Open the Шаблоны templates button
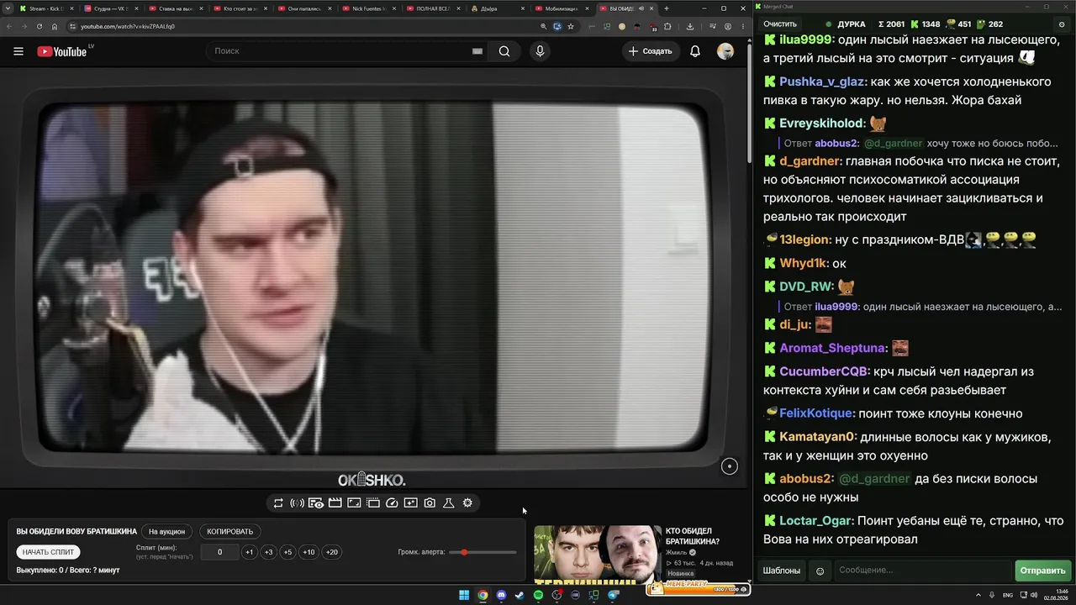 click(x=781, y=571)
